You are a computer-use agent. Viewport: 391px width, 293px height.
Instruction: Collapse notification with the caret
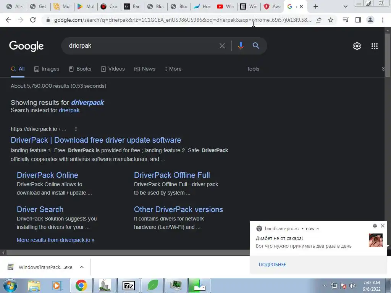(318, 229)
